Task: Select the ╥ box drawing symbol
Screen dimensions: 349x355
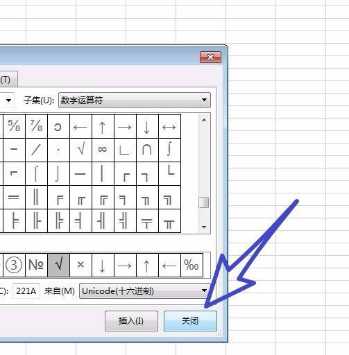Action: tap(170, 221)
